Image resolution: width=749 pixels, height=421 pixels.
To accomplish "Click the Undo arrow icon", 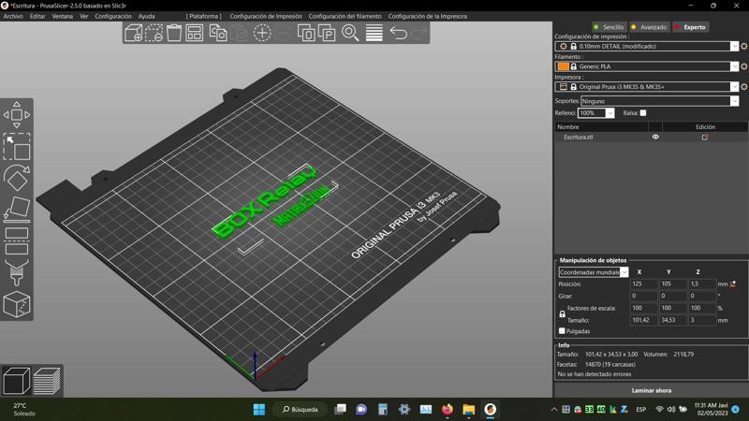I will (x=398, y=33).
